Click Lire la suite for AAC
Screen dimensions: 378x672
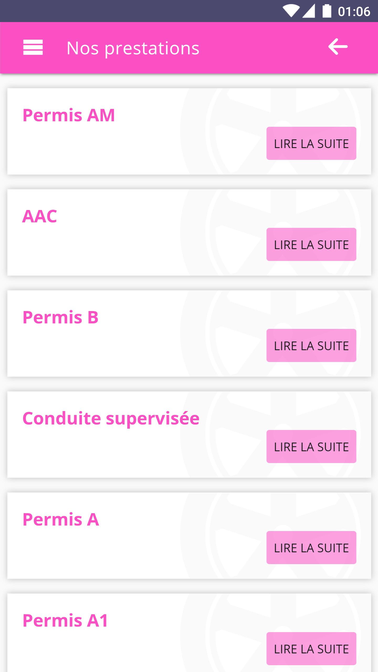(x=311, y=245)
